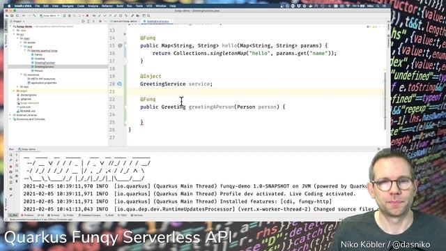
Task: Open the Navigate menu
Action: (68, 6)
